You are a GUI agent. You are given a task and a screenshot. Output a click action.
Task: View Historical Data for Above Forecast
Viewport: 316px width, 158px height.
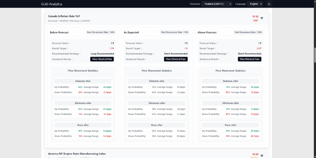click(250, 59)
